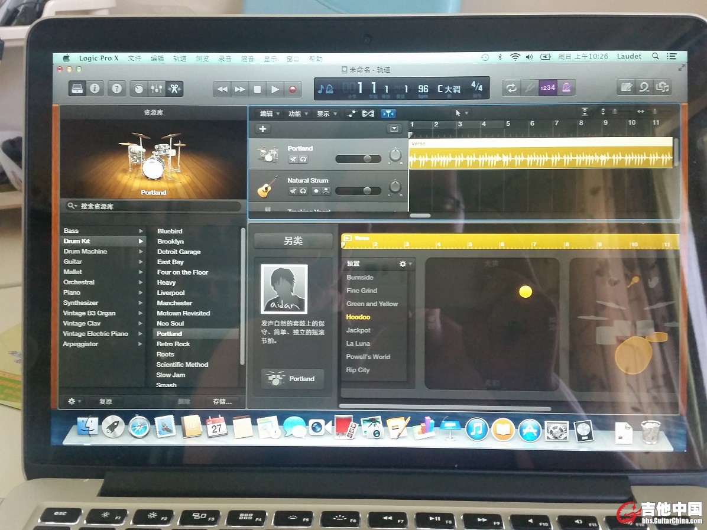
Task: Toggle the Editors scissors icon
Action: [x=174, y=89]
